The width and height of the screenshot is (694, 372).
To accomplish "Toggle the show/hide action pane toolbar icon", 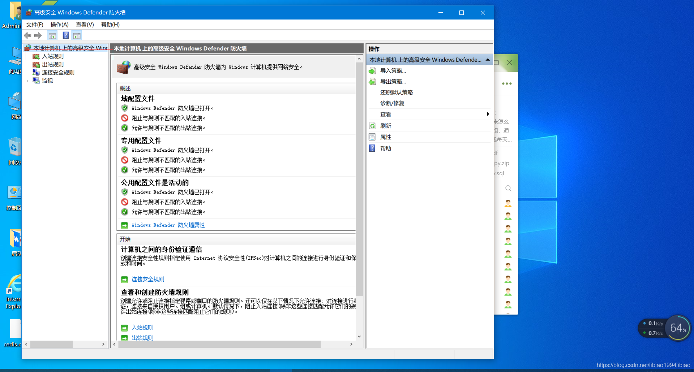I will coord(77,35).
